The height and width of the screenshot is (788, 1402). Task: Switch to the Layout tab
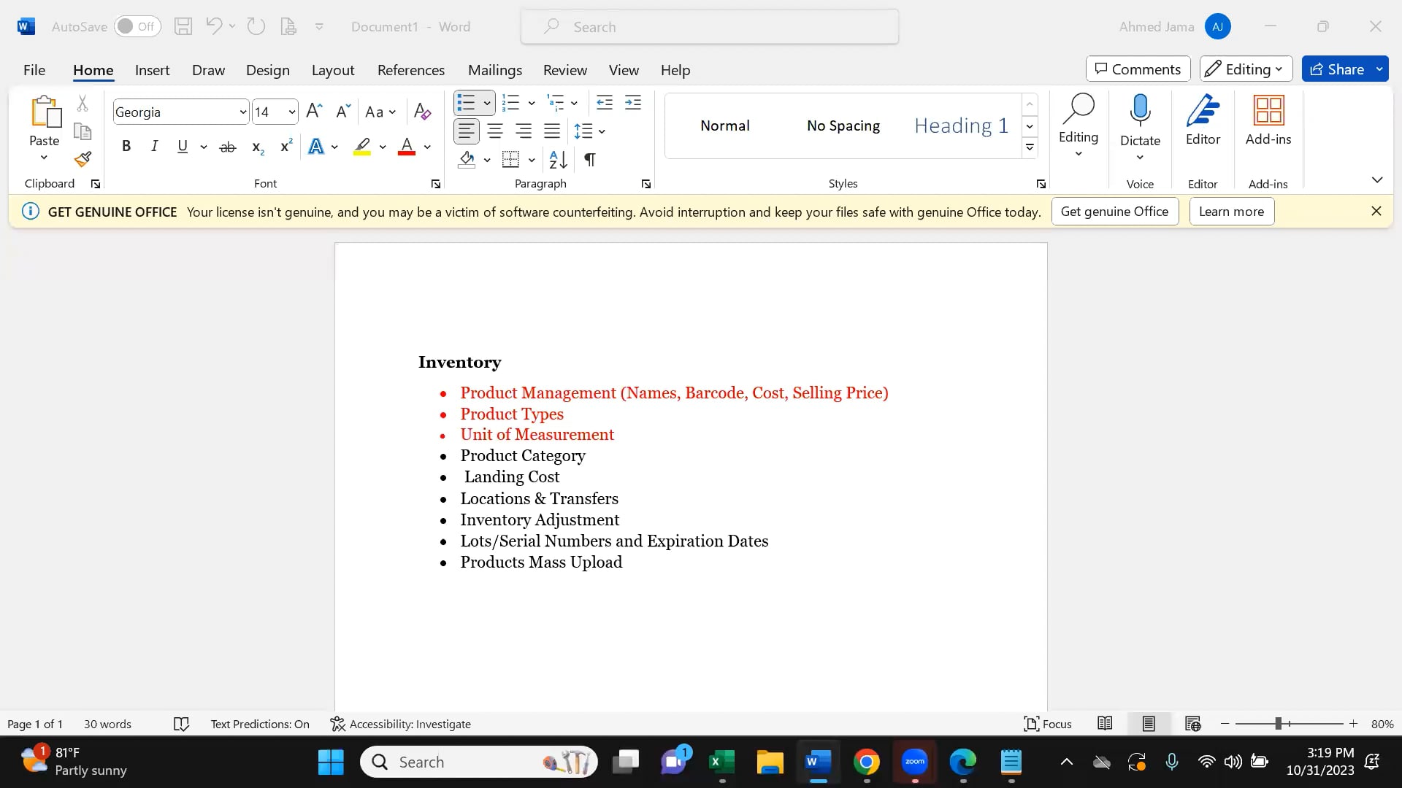coord(332,70)
